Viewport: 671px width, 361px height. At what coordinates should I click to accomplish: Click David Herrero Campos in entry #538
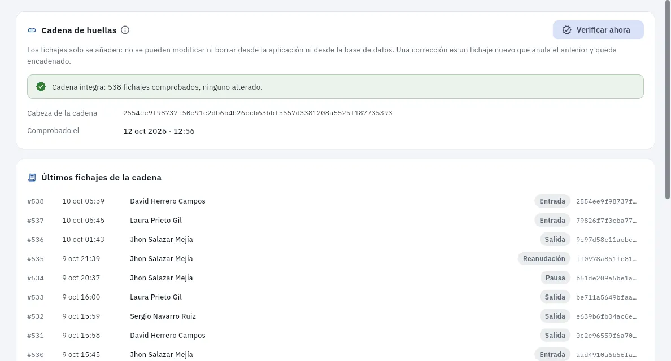[168, 201]
